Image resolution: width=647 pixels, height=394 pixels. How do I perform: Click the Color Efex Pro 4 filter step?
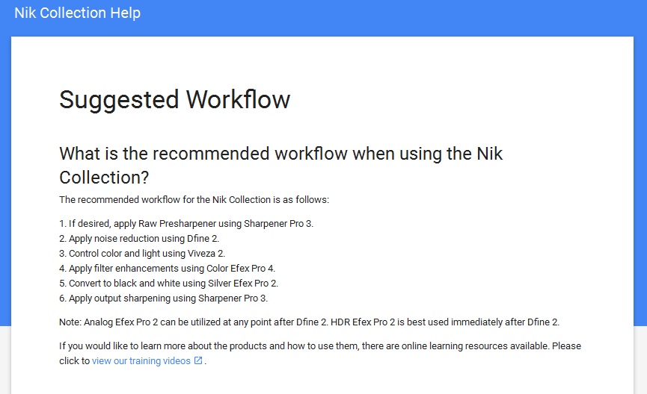tap(167, 269)
